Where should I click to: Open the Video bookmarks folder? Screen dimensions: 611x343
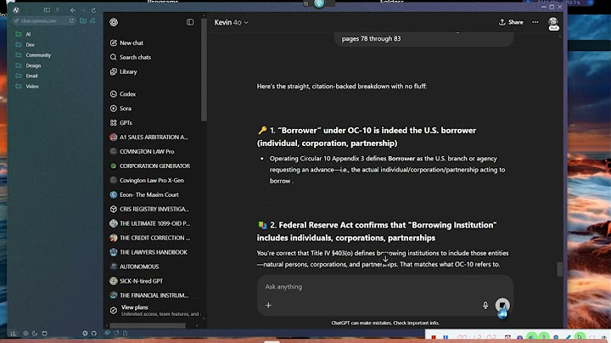pos(27,87)
